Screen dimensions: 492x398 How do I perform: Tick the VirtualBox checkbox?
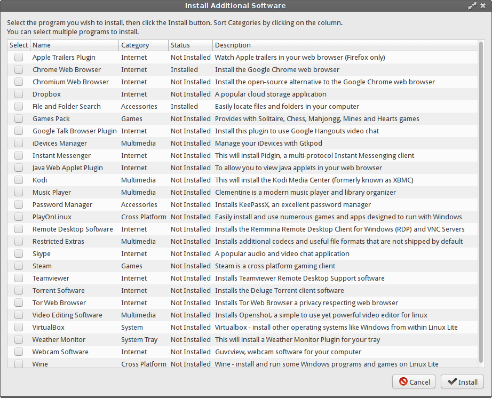19,327
